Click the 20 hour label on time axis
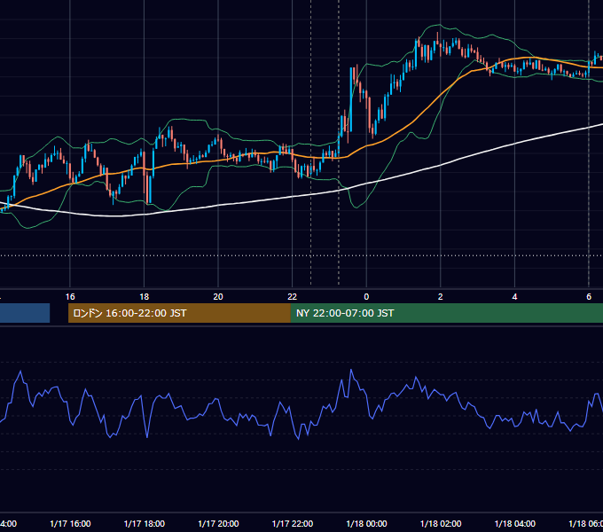603x532 pixels. pos(218,297)
